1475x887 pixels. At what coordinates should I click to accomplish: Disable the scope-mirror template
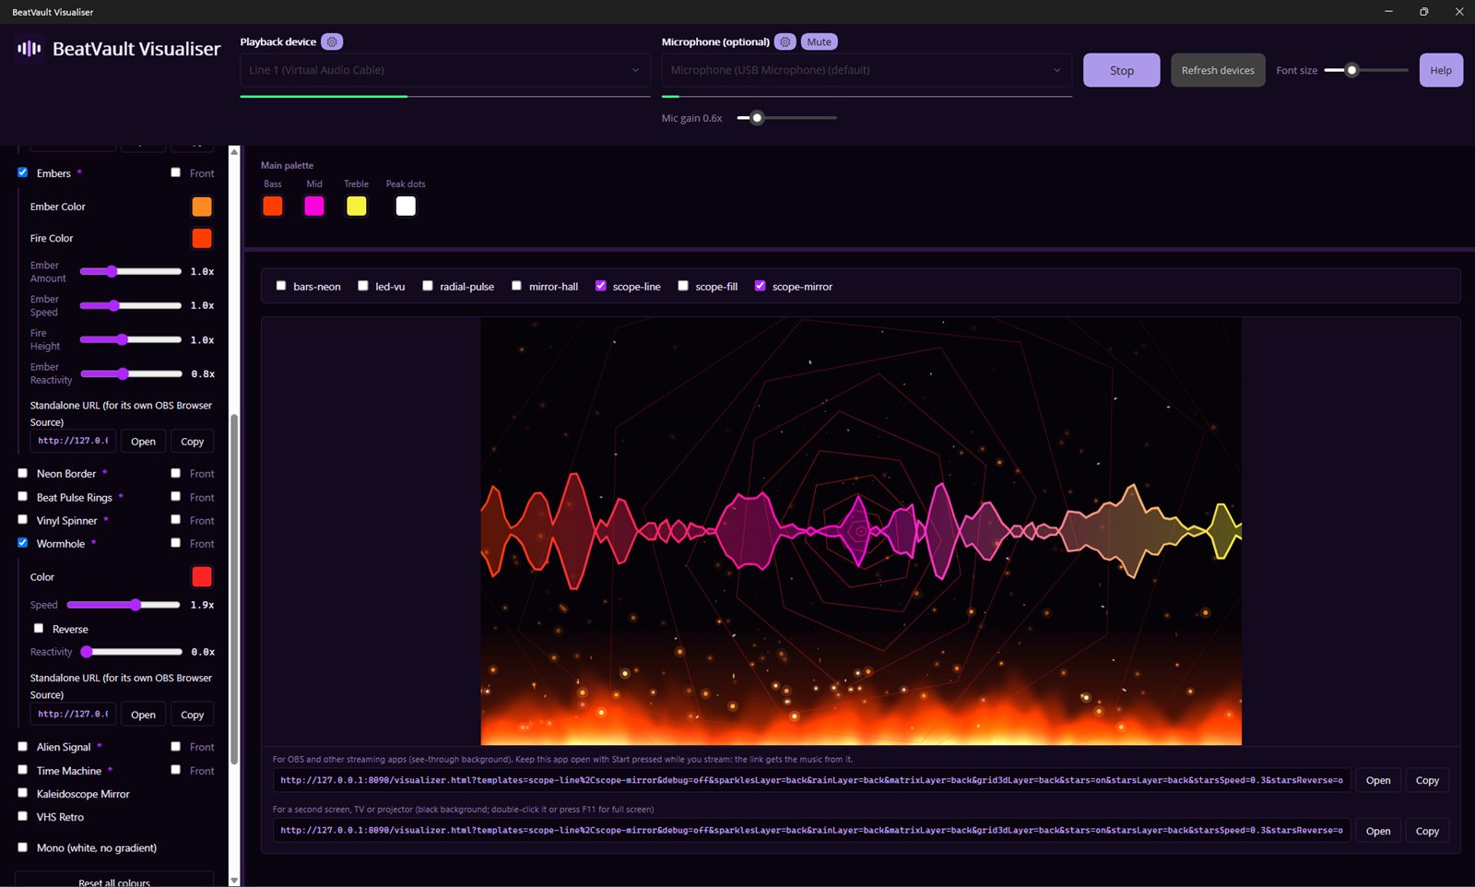pyautogui.click(x=761, y=286)
